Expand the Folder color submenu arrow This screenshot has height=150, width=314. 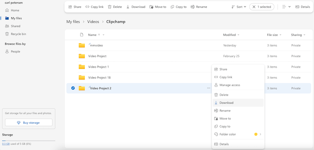pos(261,134)
